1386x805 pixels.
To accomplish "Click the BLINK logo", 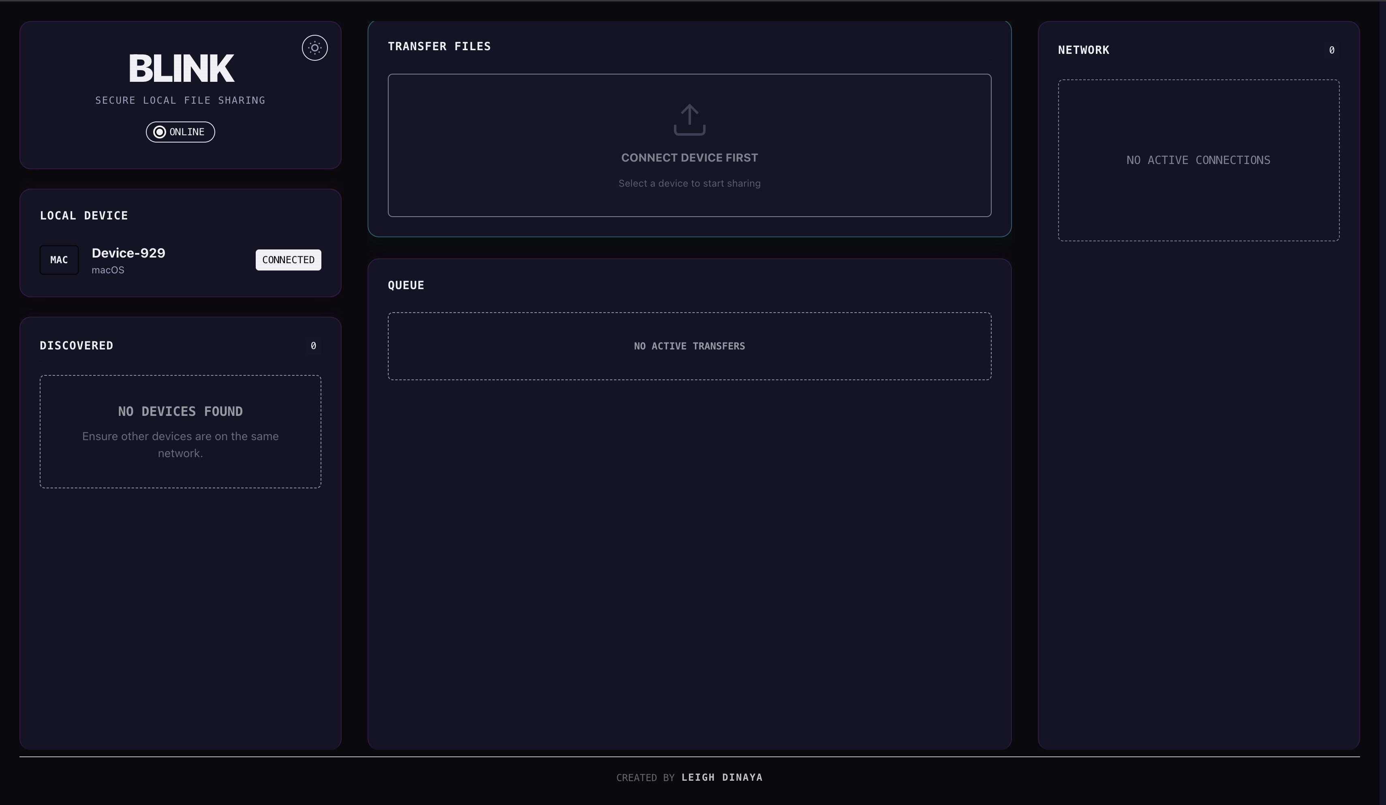I will pos(181,68).
